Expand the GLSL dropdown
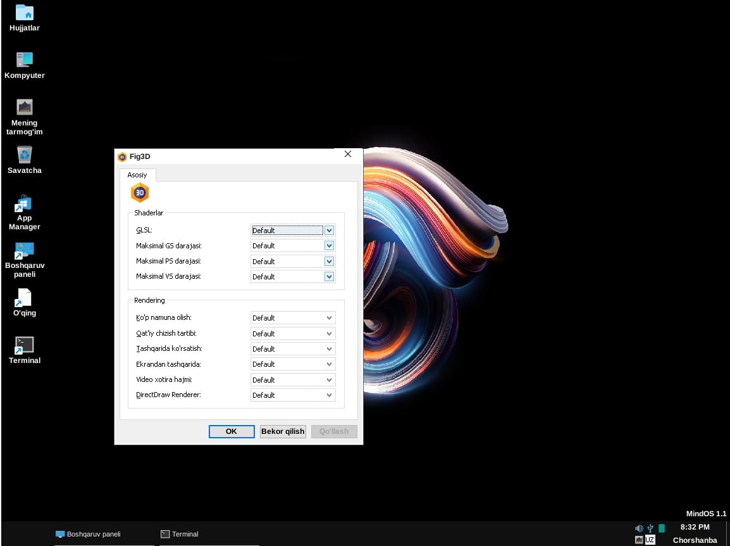Screen dimensions: 730x546 [x=328, y=231]
